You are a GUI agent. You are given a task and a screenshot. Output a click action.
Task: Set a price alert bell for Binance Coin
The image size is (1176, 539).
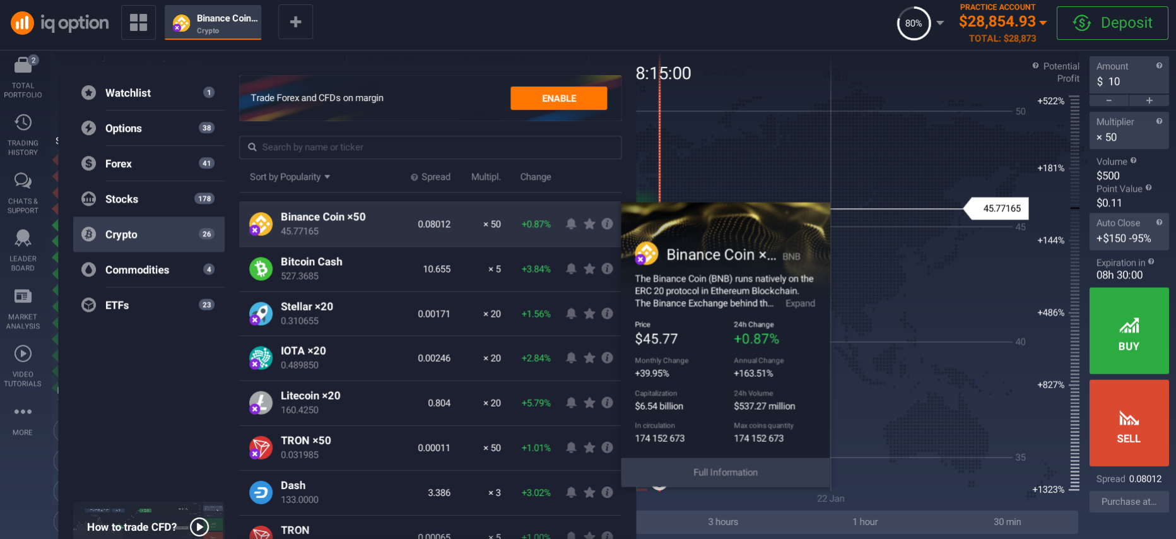[571, 224]
